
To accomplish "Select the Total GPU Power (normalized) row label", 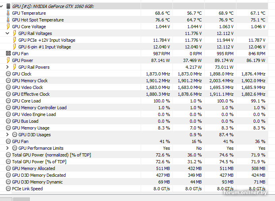I will click(51, 155).
